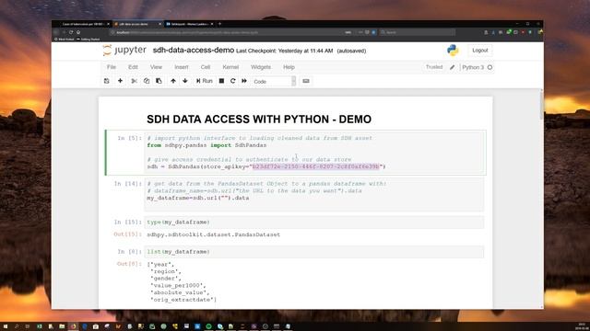
Task: Grab the notebook page scrollbar
Action: point(541,105)
